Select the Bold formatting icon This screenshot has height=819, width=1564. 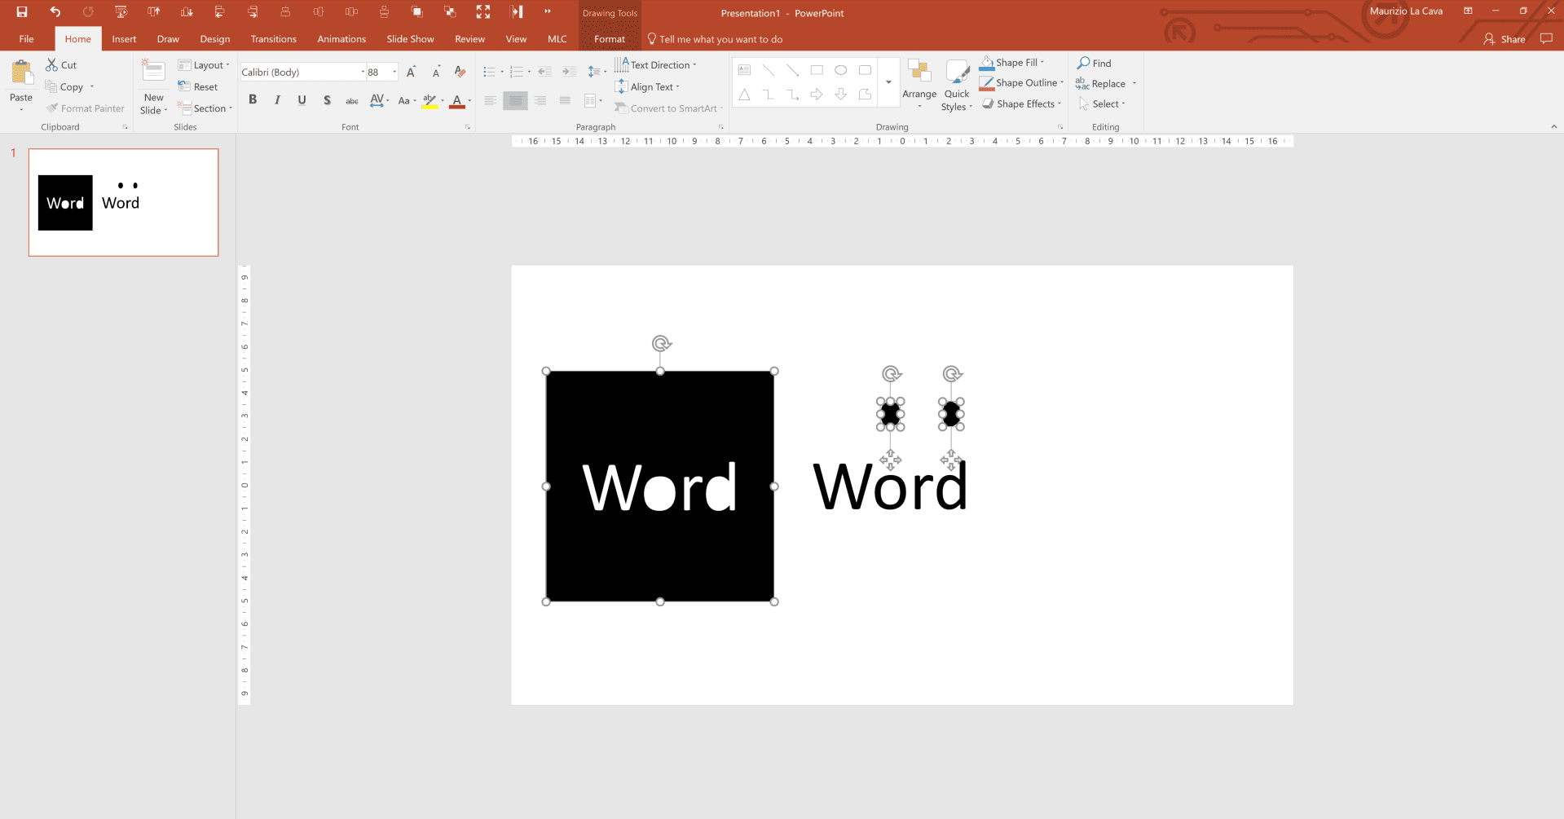tap(253, 99)
